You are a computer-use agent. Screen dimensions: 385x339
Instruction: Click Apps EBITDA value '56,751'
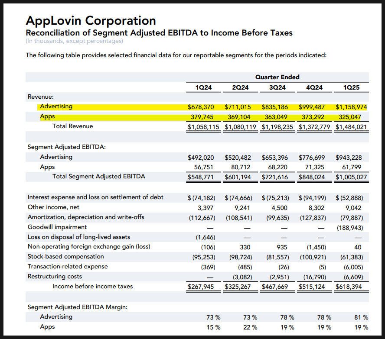[203, 168]
